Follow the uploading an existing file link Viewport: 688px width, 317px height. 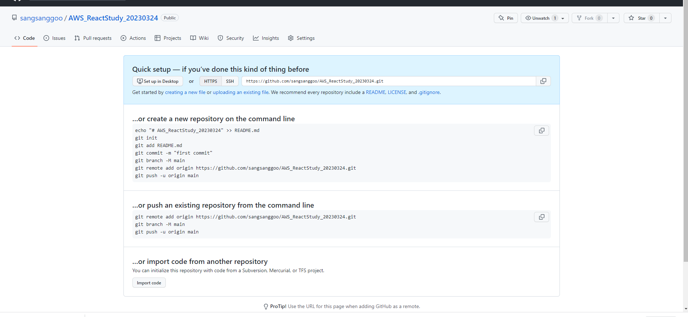(x=240, y=92)
